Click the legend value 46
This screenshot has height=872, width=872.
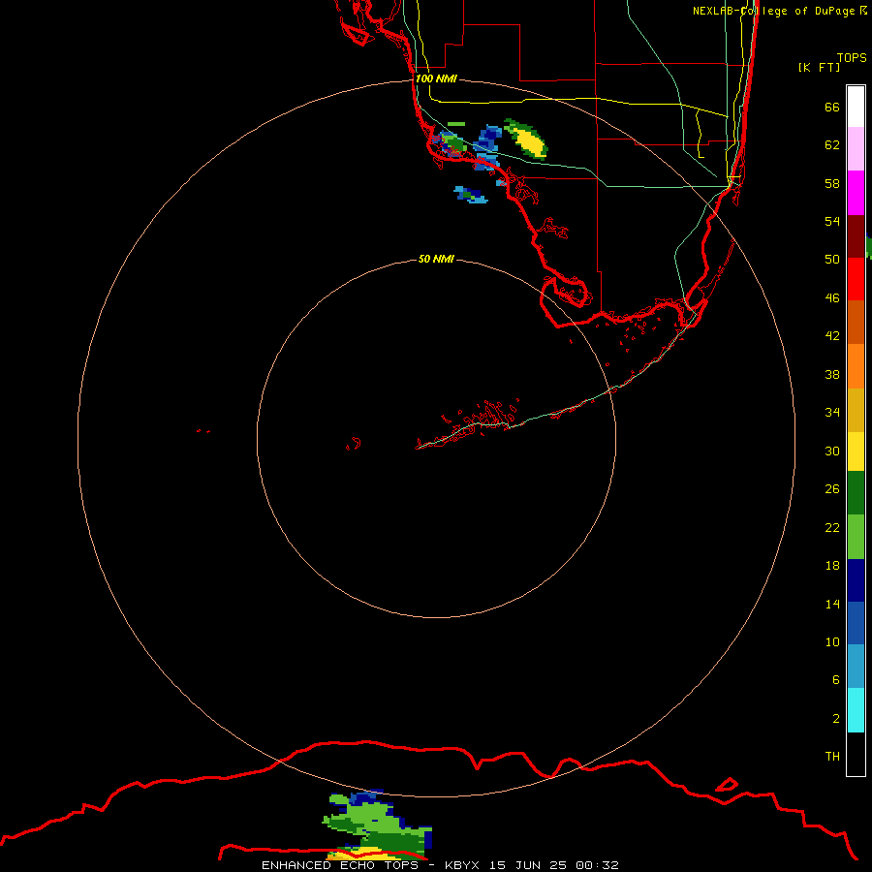[x=832, y=298]
